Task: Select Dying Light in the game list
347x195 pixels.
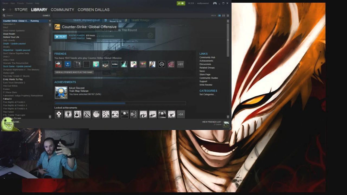Action: (8, 73)
